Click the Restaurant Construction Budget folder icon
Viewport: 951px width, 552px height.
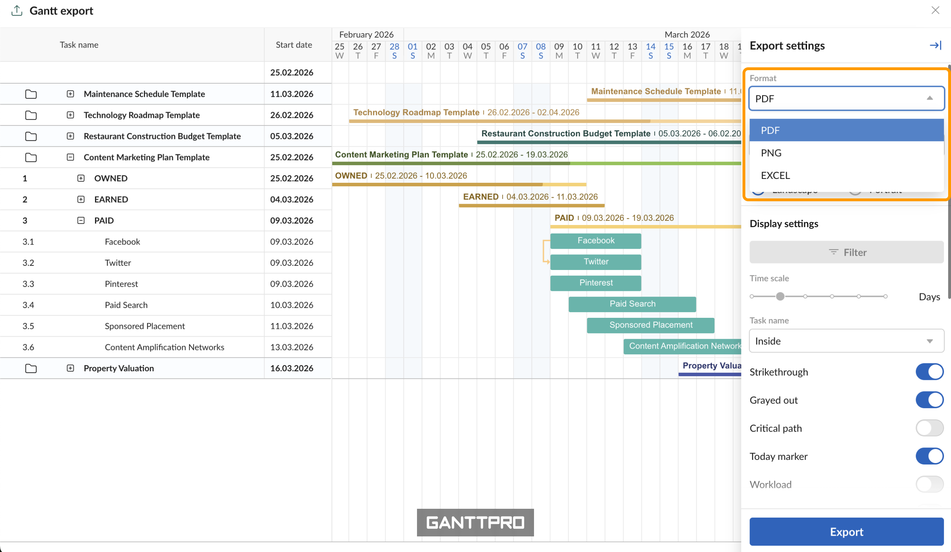click(x=31, y=136)
